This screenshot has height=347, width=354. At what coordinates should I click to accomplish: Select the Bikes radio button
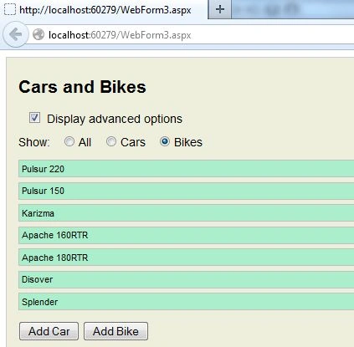165,141
